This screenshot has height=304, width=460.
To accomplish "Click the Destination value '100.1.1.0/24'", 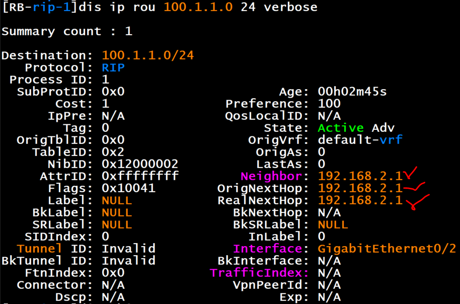I will click(x=148, y=55).
